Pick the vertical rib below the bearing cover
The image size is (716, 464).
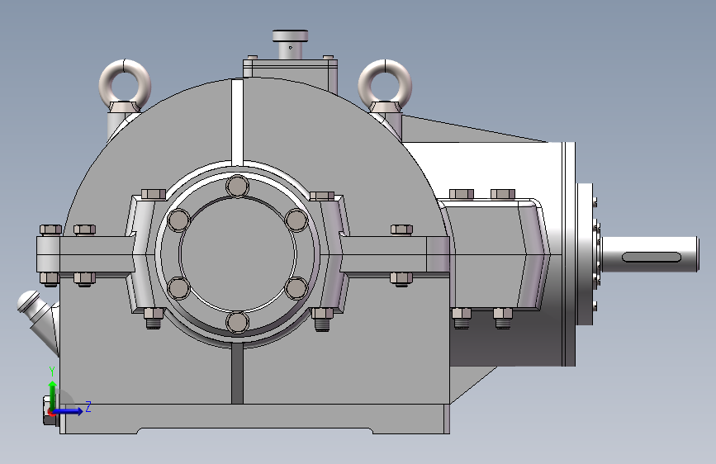pyautogui.click(x=238, y=373)
